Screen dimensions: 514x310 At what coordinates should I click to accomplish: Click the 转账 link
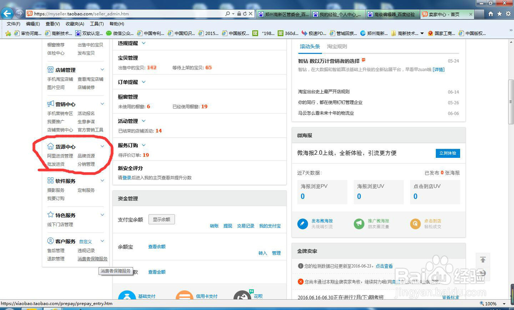click(214, 226)
